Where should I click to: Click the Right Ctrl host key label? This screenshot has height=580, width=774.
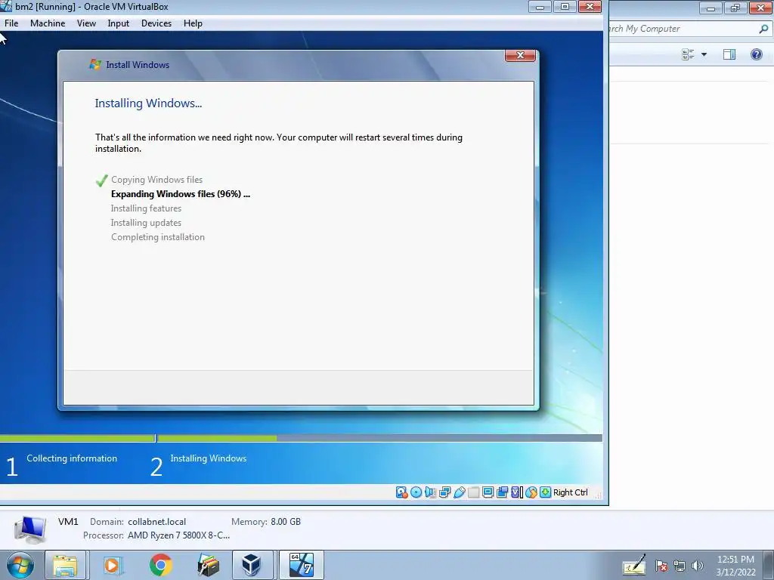570,492
